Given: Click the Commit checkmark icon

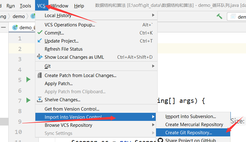Looking at the screenshot, I should 40,32.
